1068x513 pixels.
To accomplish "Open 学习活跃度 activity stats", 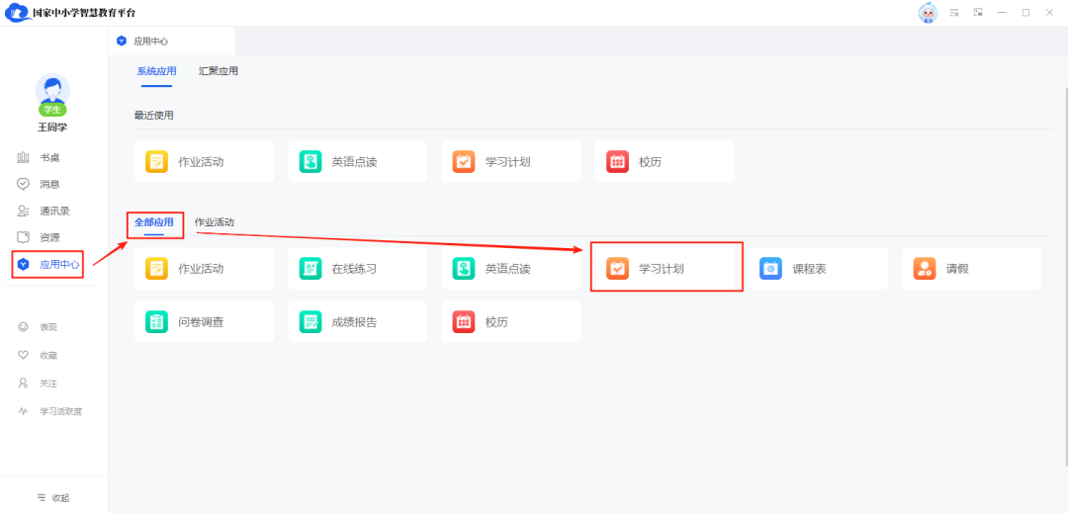I will 59,411.
